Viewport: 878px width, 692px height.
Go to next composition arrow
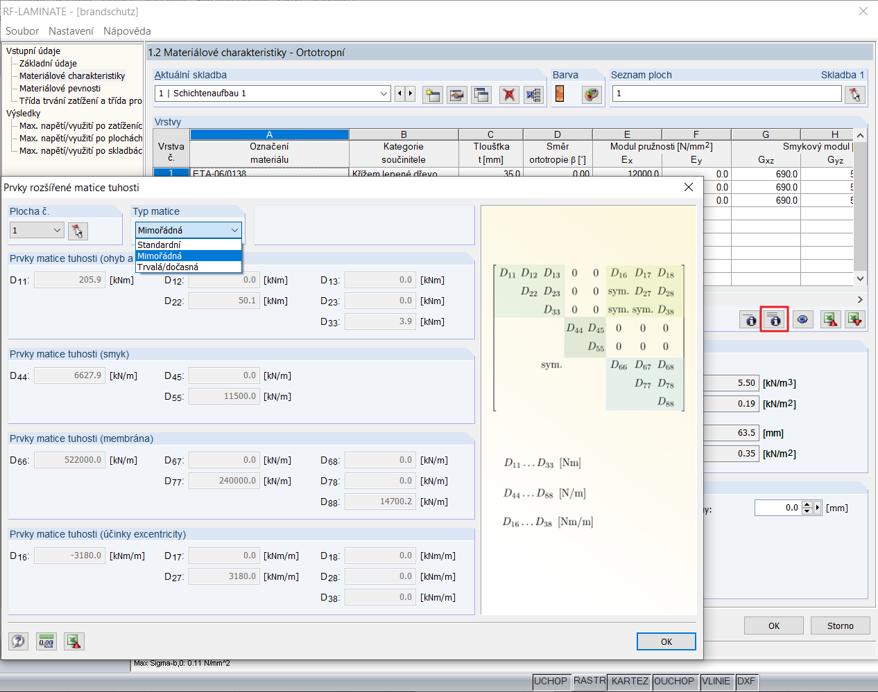point(410,94)
